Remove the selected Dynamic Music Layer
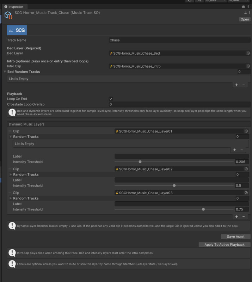 (244, 217)
